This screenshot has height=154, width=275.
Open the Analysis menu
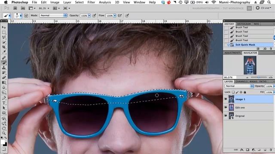coord(105,2)
